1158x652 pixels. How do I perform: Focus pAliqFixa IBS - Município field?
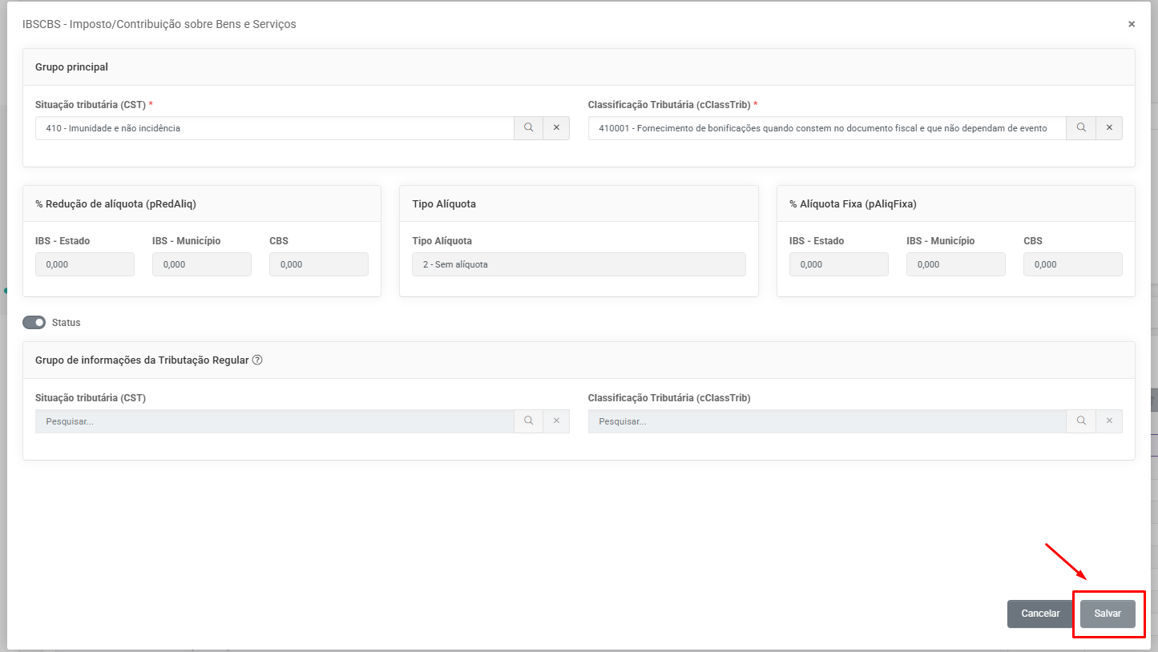click(956, 264)
